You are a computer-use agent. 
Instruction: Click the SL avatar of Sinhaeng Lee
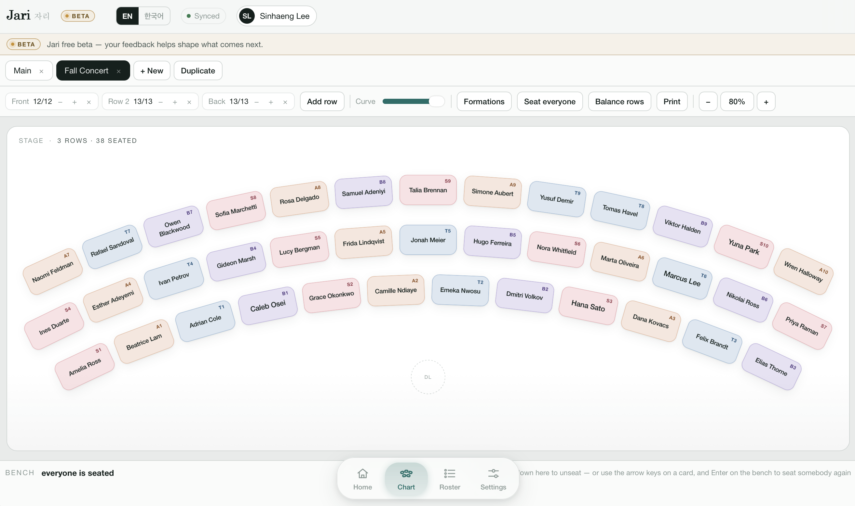(x=247, y=16)
